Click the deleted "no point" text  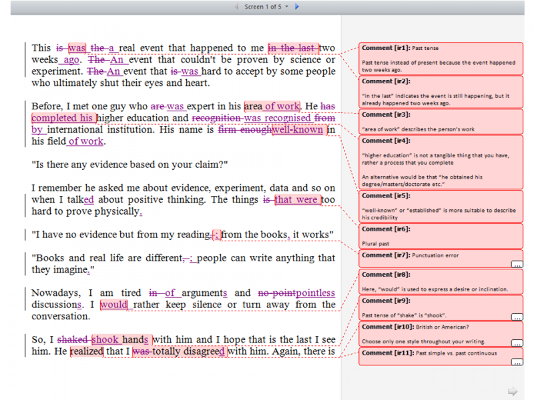(x=276, y=293)
